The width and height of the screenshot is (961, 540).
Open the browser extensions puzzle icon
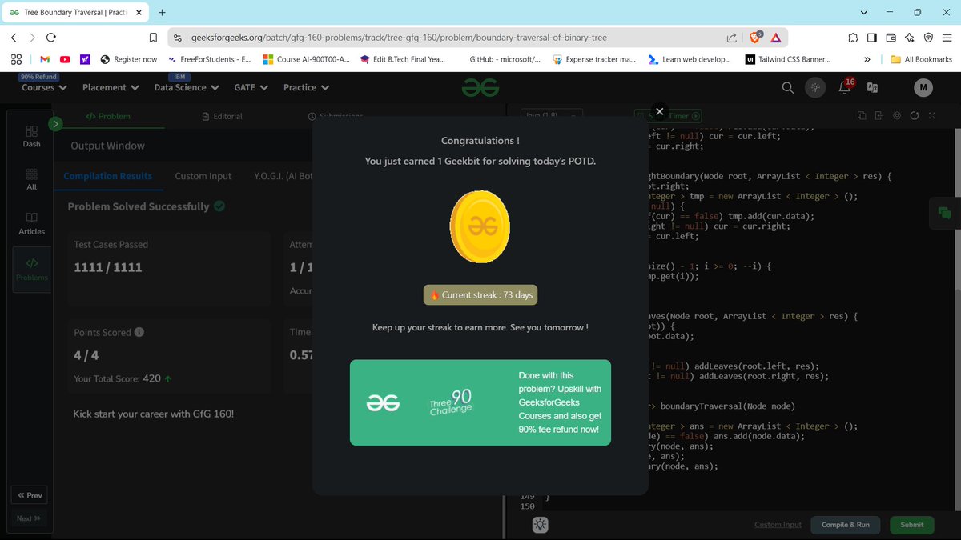[854, 38]
